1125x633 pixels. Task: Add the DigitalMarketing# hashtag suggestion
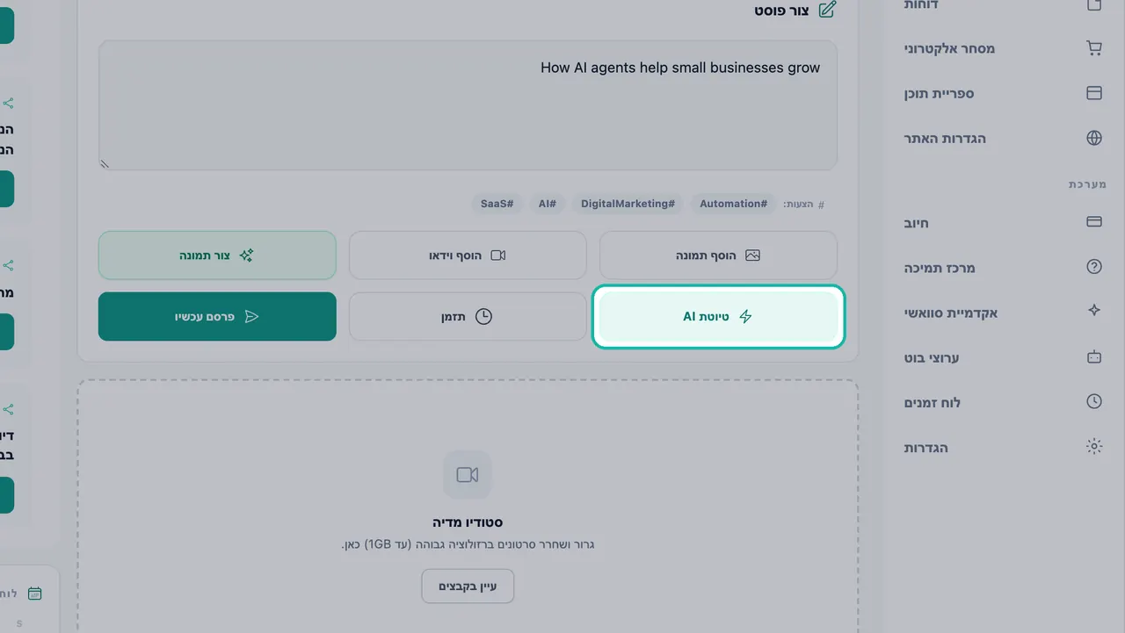click(x=628, y=204)
